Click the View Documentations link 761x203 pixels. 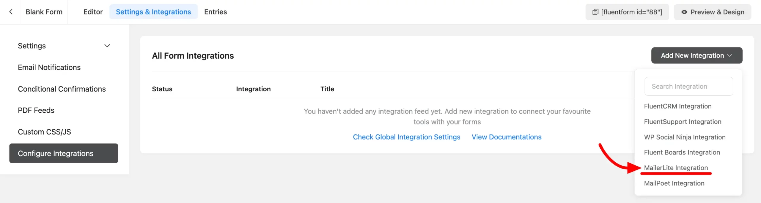(x=506, y=137)
